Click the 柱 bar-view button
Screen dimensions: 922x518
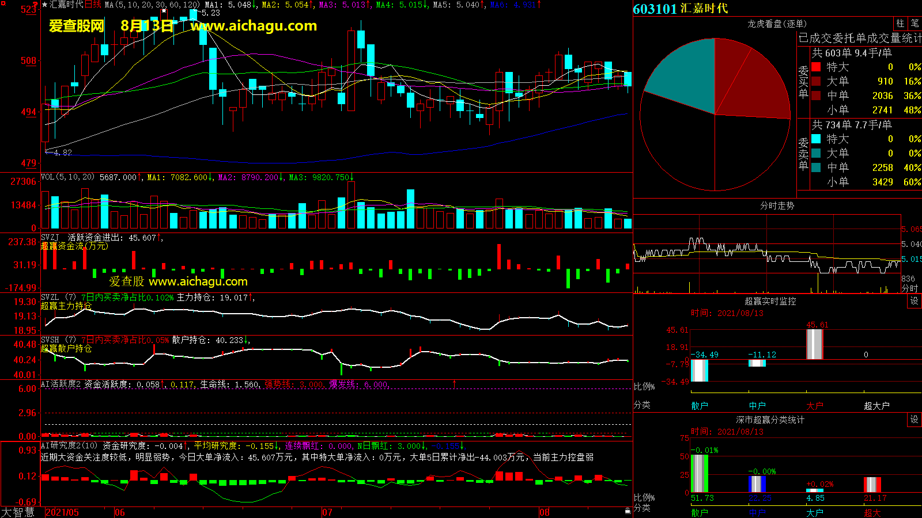(x=900, y=24)
